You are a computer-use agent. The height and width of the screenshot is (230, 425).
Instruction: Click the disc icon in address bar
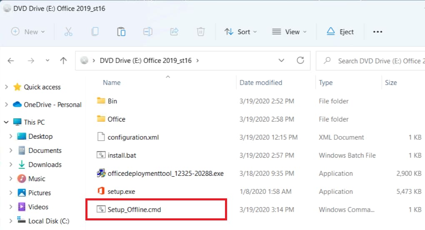pyautogui.click(x=84, y=60)
